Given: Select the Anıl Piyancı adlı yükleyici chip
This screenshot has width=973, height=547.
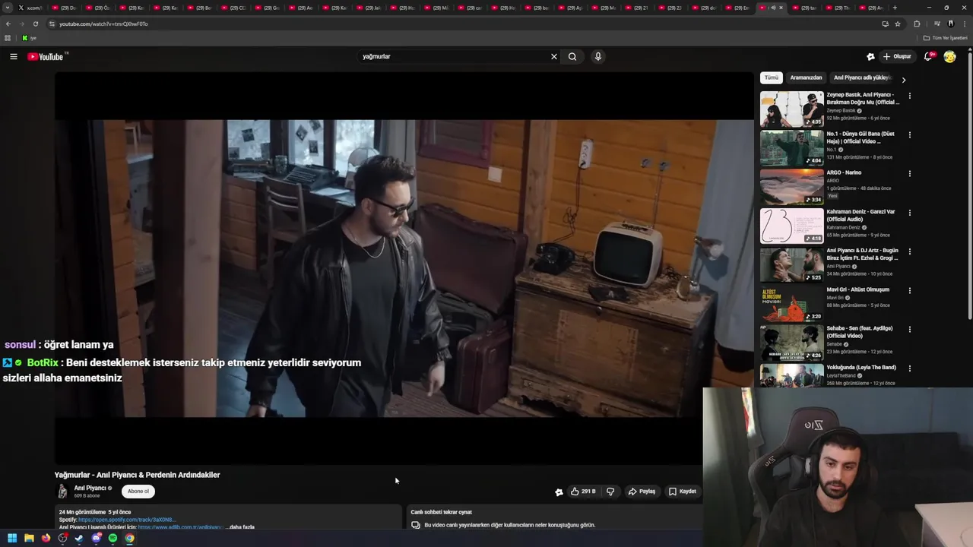Looking at the screenshot, I should 862,77.
